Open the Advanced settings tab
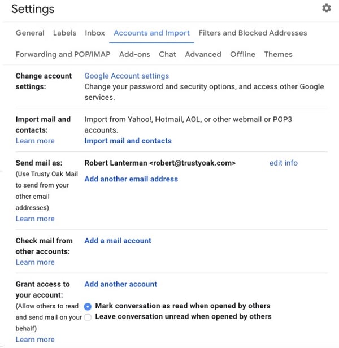 pyautogui.click(x=203, y=54)
